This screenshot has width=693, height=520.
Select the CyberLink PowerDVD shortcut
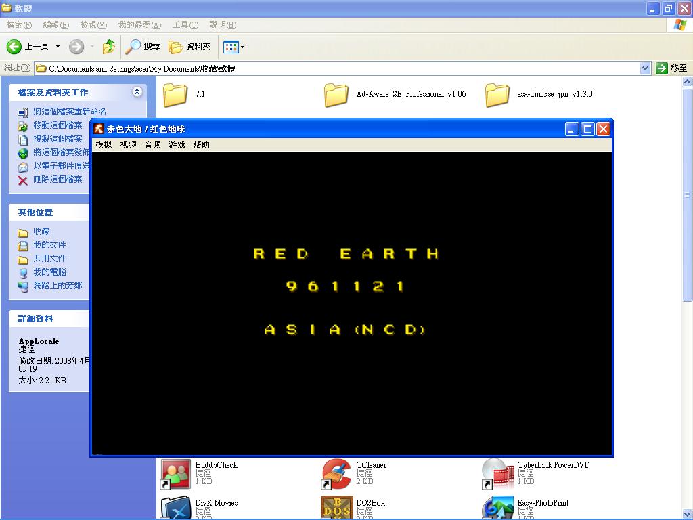click(497, 473)
